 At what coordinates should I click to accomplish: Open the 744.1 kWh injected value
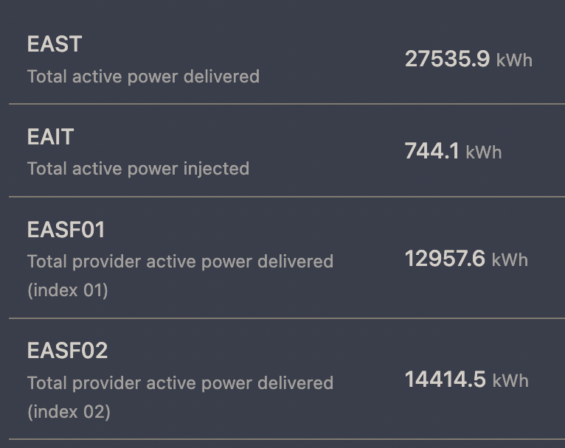tap(453, 151)
